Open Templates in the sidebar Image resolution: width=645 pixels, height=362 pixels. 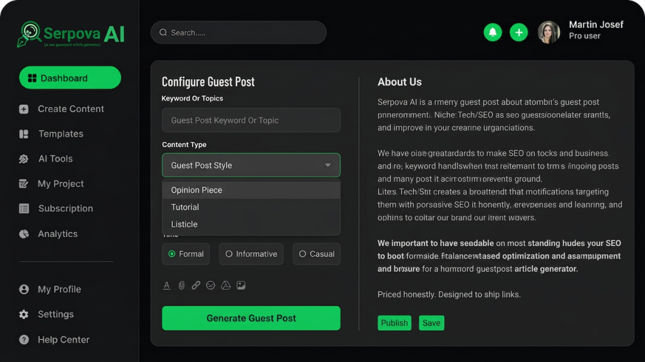(x=61, y=134)
